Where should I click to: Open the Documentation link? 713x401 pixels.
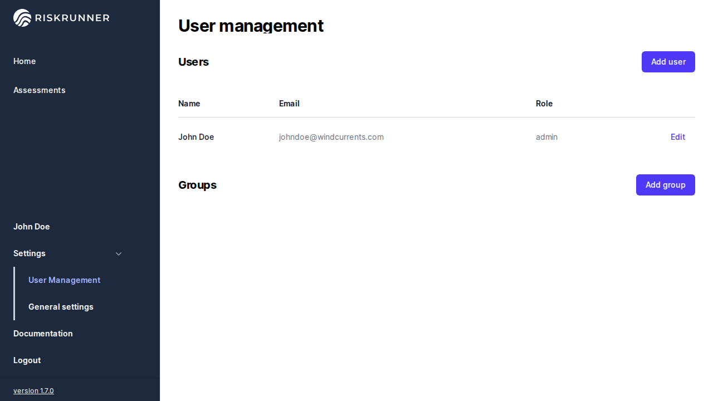tap(43, 334)
